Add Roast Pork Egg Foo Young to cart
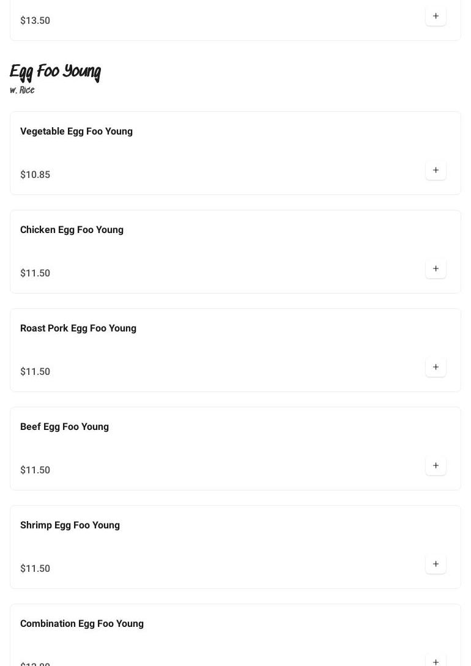This screenshot has height=666, width=471. coord(436,367)
